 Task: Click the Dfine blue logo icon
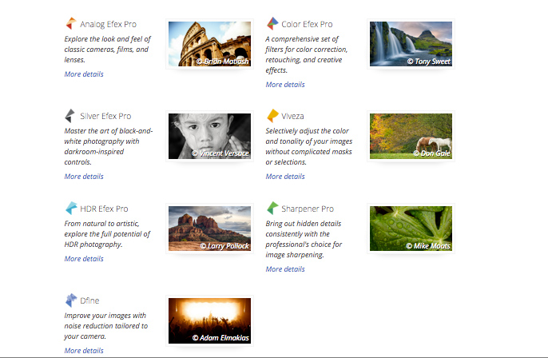pos(71,300)
